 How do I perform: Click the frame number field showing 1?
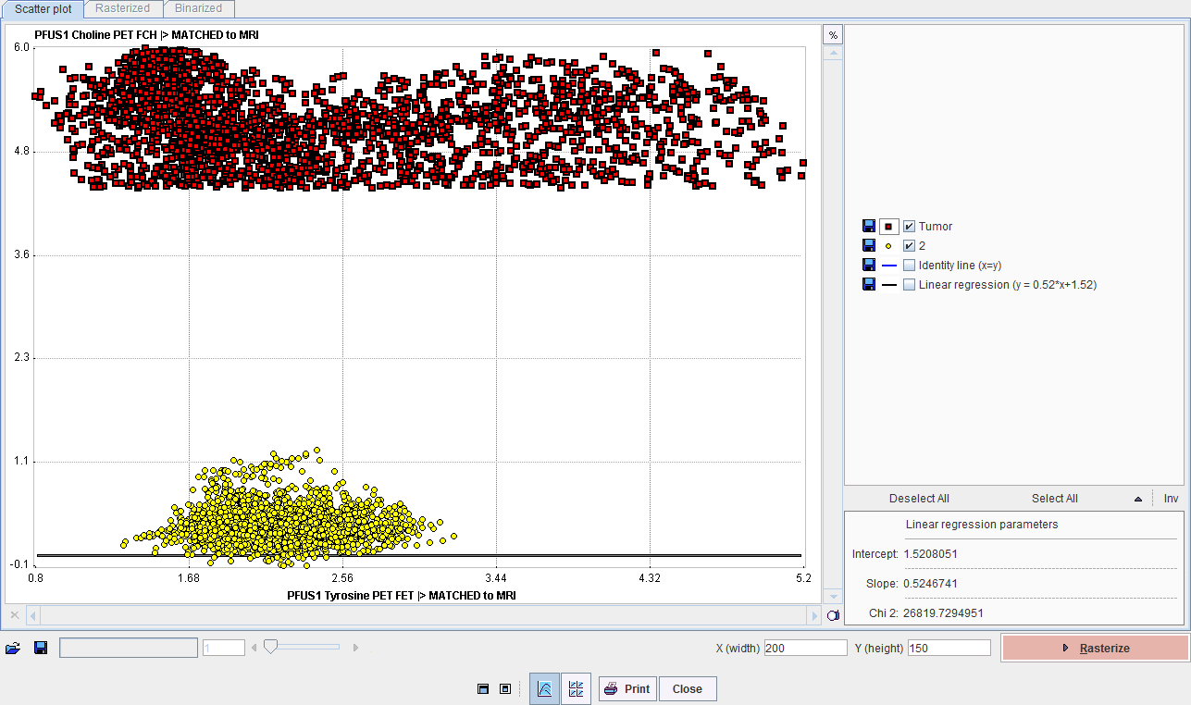(x=223, y=648)
